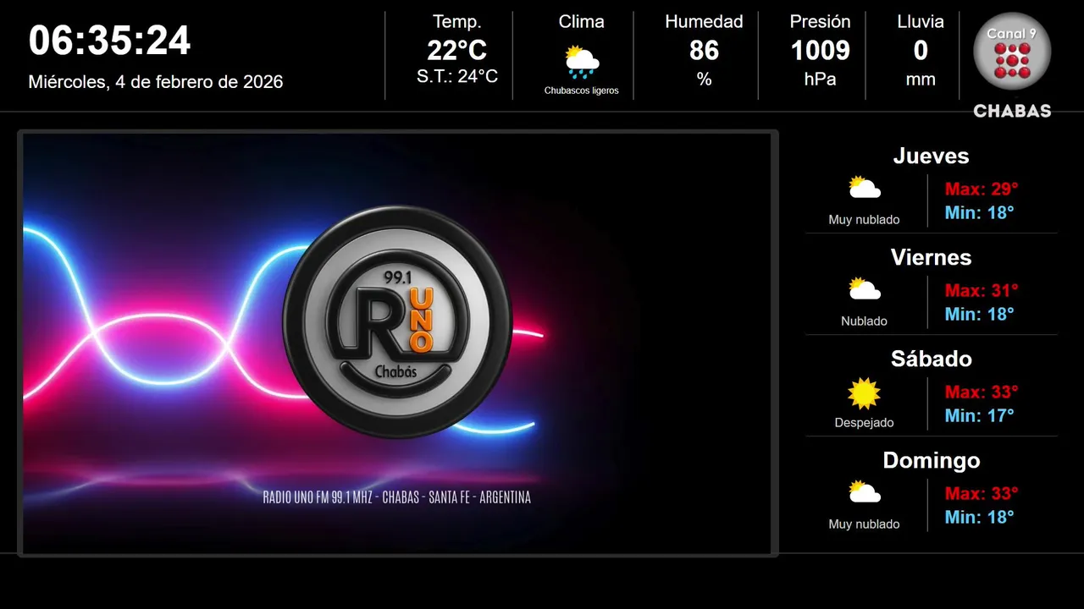This screenshot has width=1084, height=609.
Task: Select the Domingo day heading
Action: coord(931,460)
